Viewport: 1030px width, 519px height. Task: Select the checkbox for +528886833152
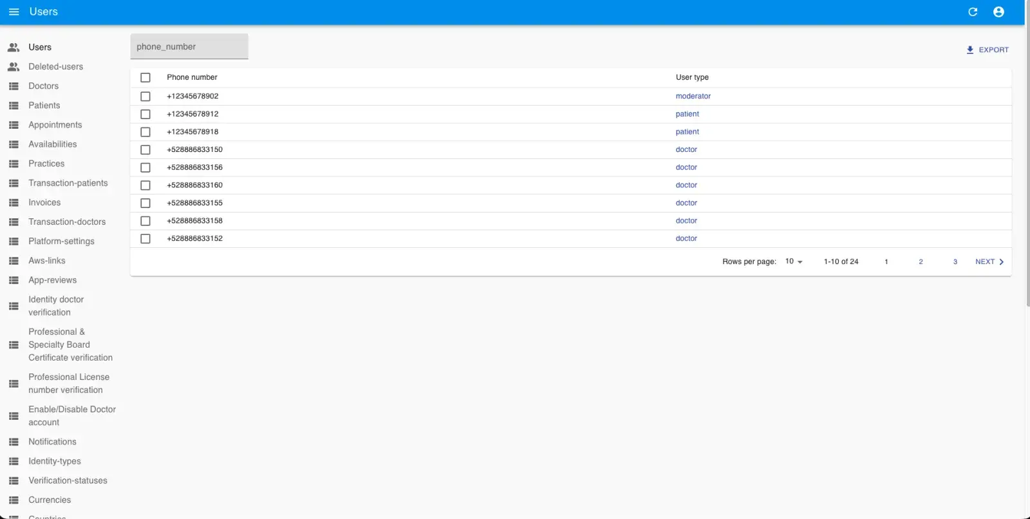[145, 238]
